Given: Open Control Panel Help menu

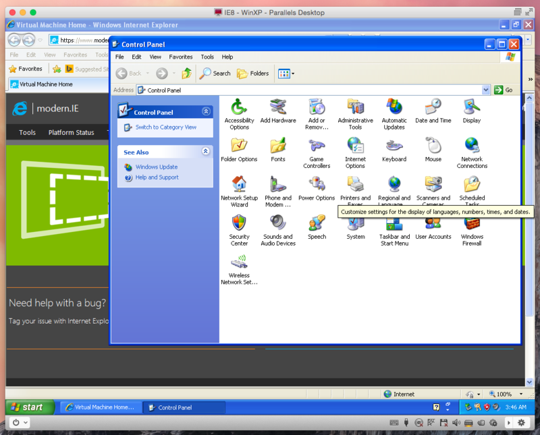Looking at the screenshot, I should click(227, 57).
